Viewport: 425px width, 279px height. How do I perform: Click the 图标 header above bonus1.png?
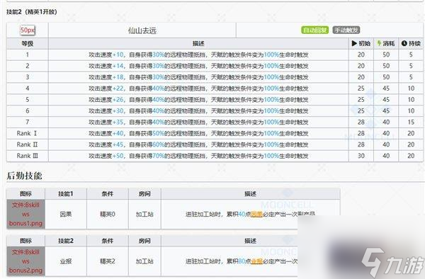[25, 194]
